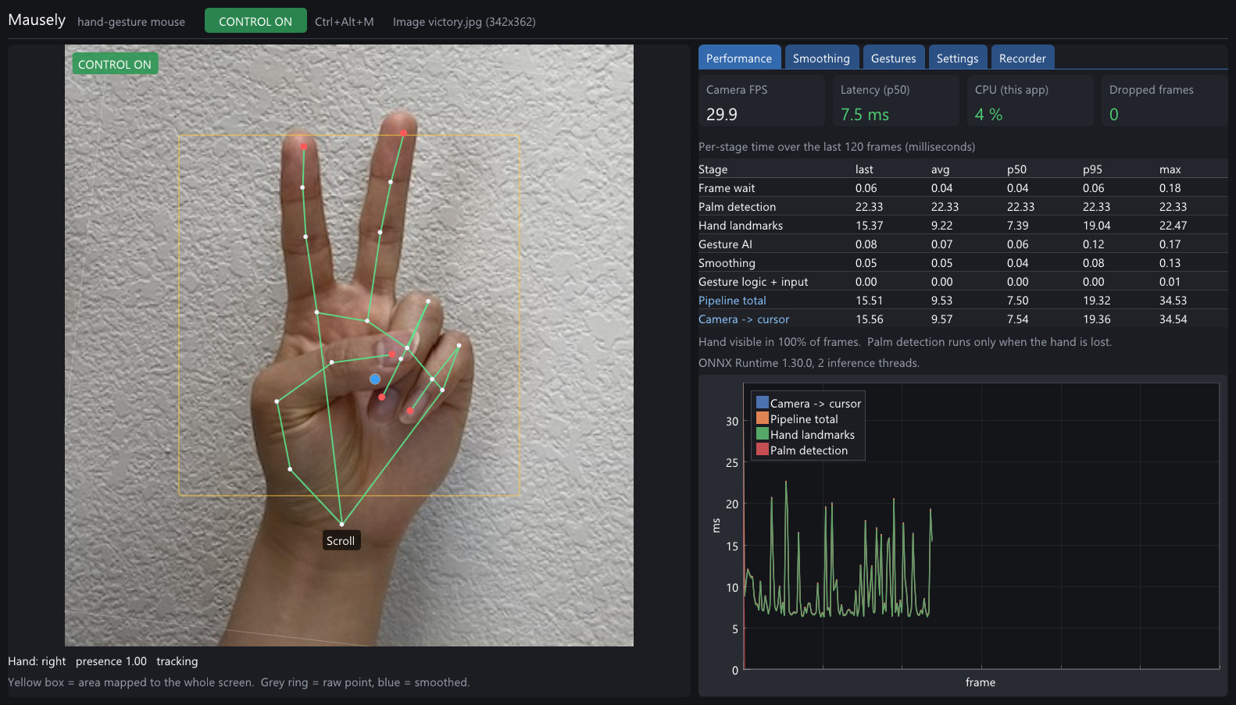
Task: Click the last column header
Action: [x=864, y=169]
